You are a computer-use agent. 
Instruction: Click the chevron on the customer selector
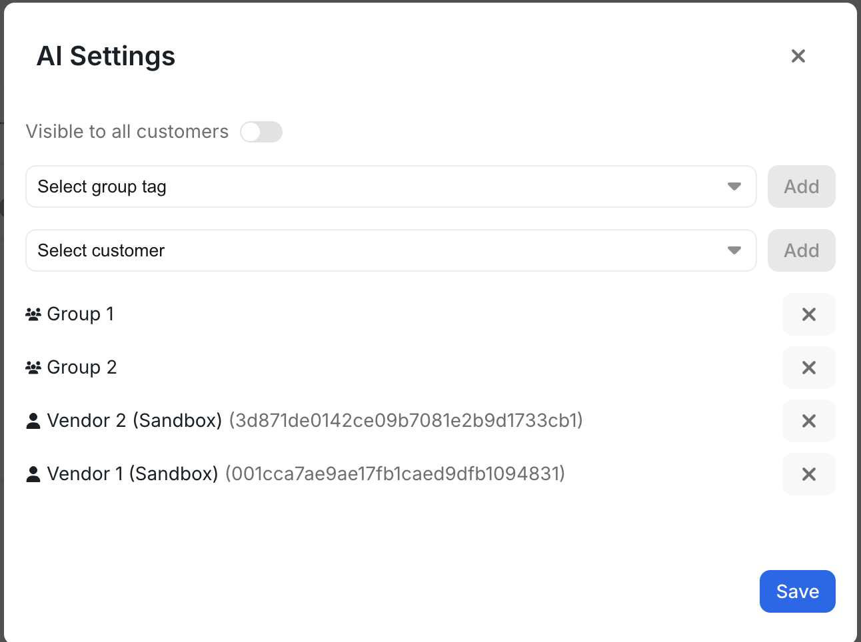click(x=734, y=250)
